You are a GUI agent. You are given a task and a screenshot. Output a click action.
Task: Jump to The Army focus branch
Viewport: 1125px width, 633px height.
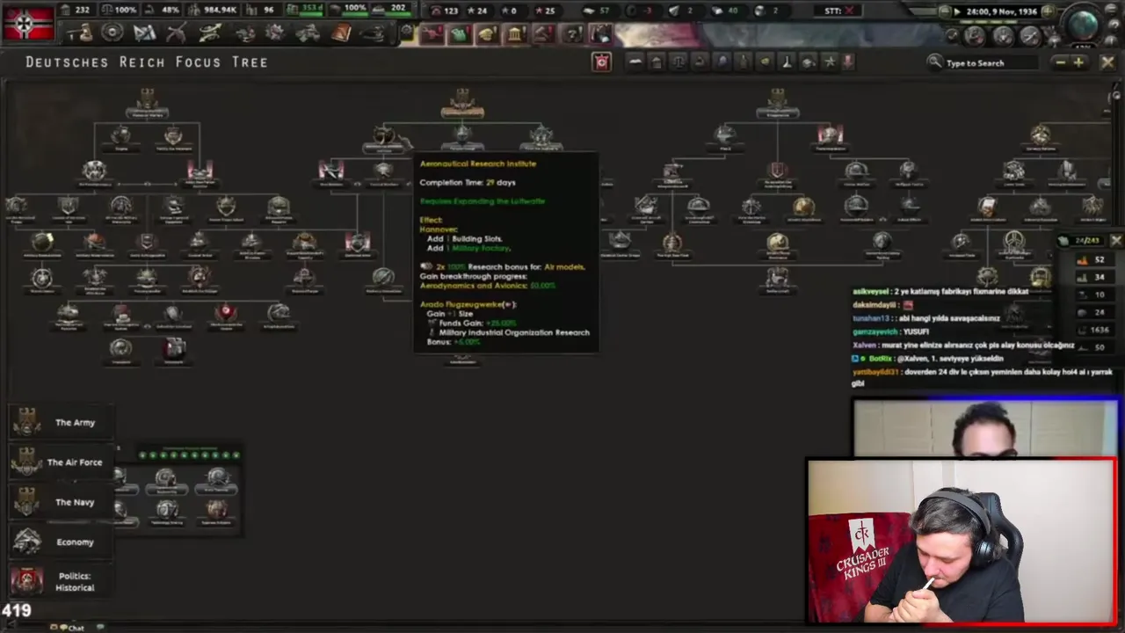coord(60,423)
